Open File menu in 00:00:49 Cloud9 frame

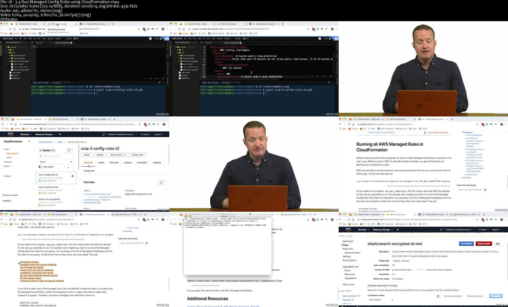pyautogui.click(x=16, y=39)
